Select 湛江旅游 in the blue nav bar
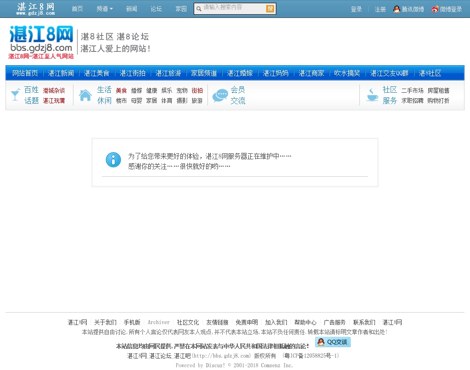This screenshot has height=370, width=470. (168, 73)
